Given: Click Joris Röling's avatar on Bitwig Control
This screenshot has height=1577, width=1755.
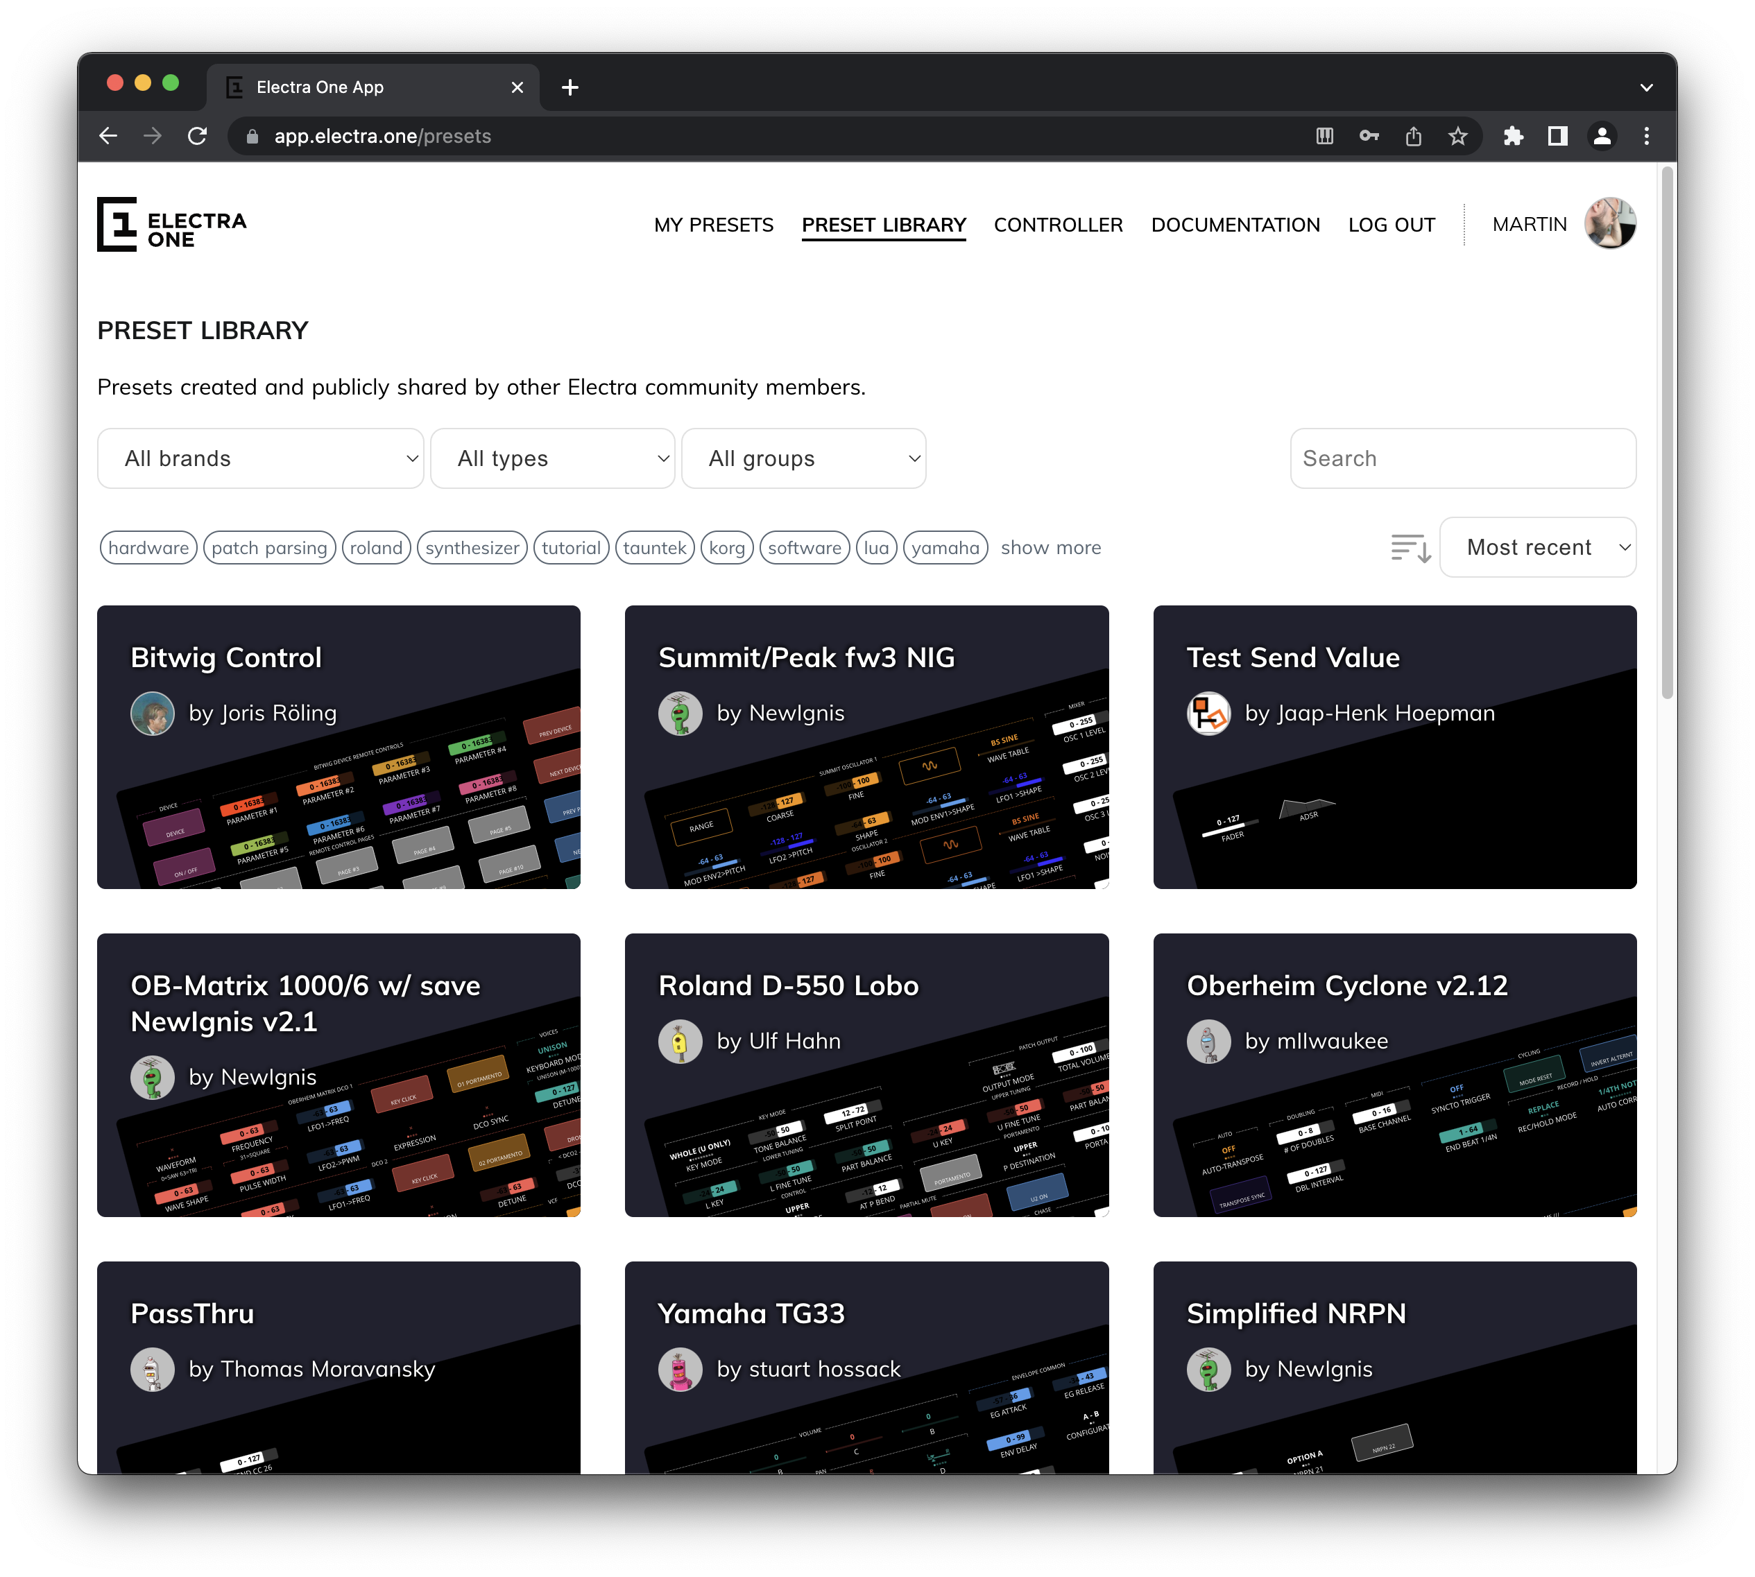Looking at the screenshot, I should (153, 713).
